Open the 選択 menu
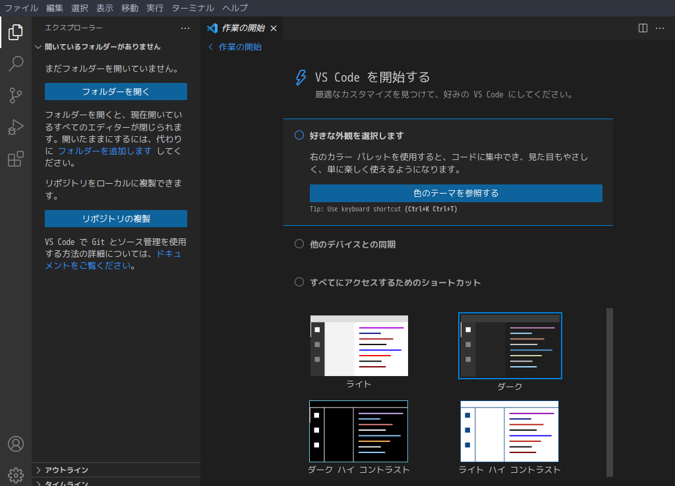 tap(80, 8)
